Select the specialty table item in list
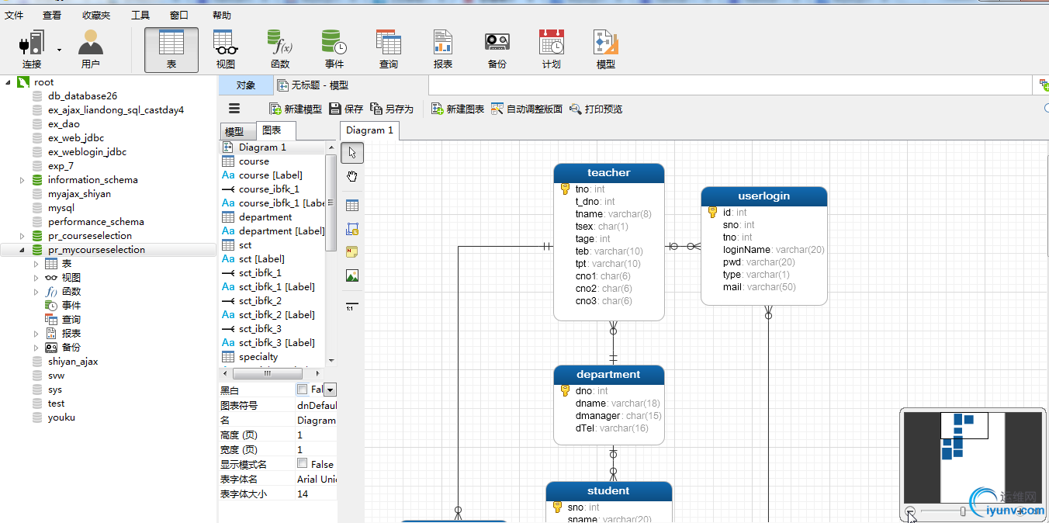Screen dimensions: 1049x523 [258, 357]
